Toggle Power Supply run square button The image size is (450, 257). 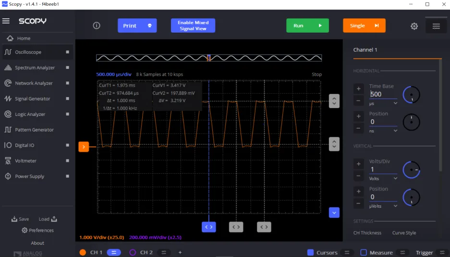pos(67,177)
